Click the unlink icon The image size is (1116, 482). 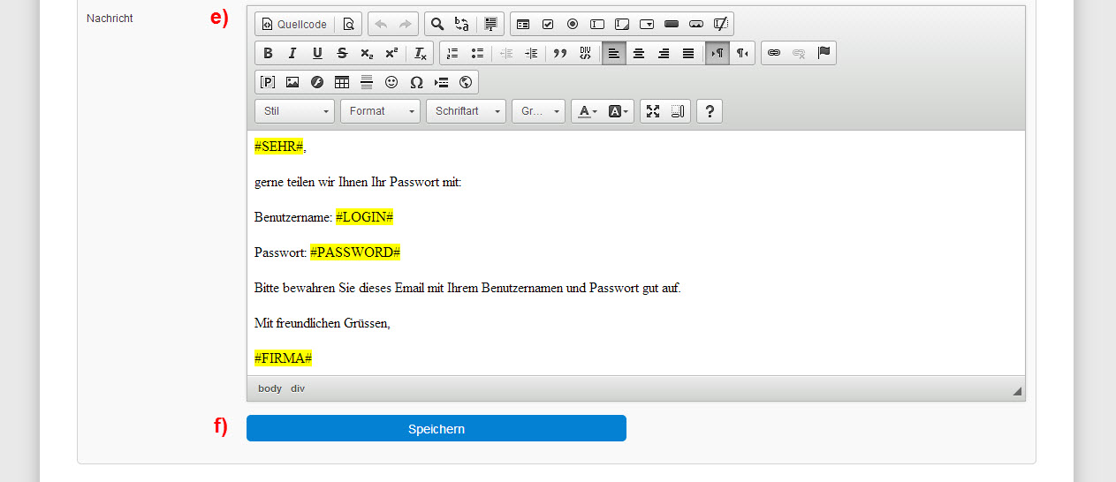click(x=799, y=53)
